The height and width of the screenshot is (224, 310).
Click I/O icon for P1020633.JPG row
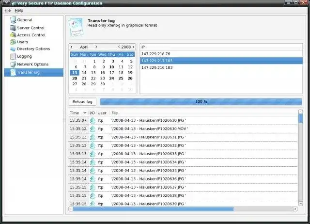coord(93,154)
